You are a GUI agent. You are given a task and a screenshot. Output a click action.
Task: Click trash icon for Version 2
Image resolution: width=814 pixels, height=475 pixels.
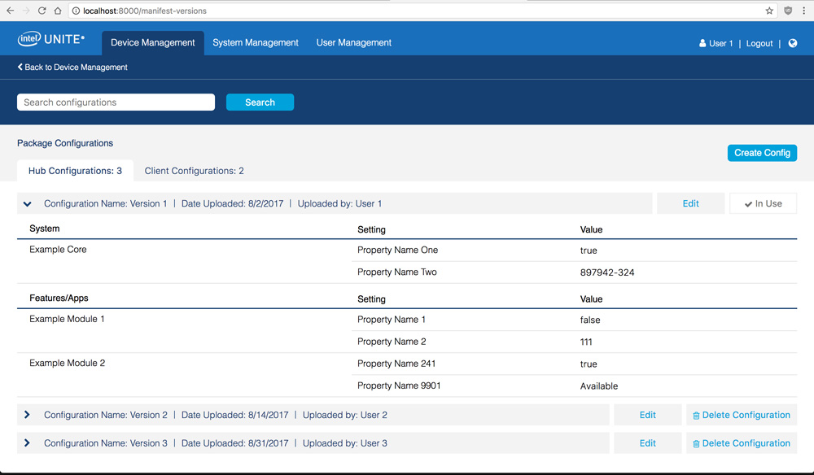(x=696, y=416)
